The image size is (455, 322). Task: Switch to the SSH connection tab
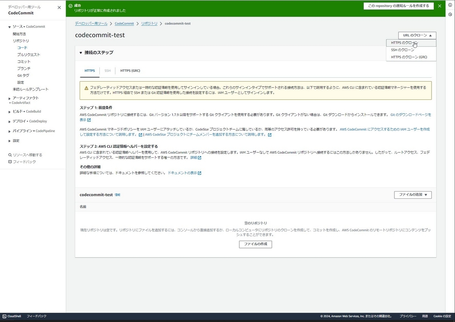107,71
